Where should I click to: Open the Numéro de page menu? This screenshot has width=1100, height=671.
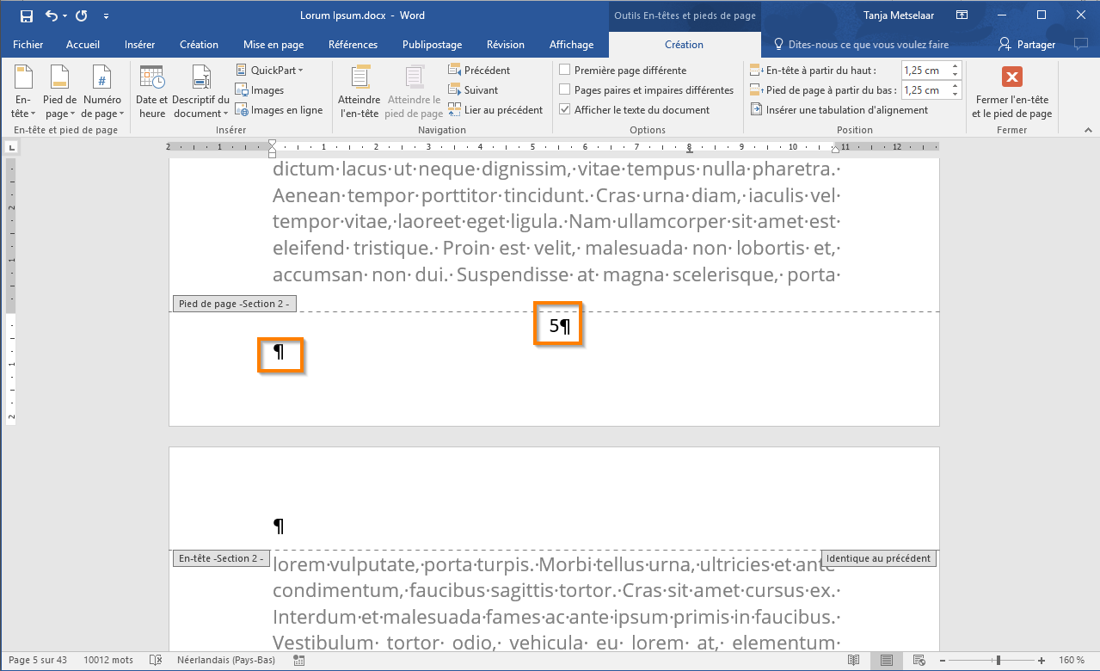102,91
